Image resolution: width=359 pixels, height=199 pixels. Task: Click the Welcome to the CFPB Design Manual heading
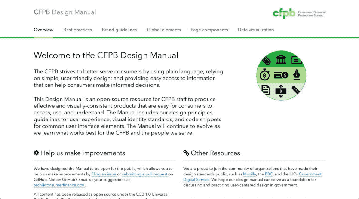[106, 55]
